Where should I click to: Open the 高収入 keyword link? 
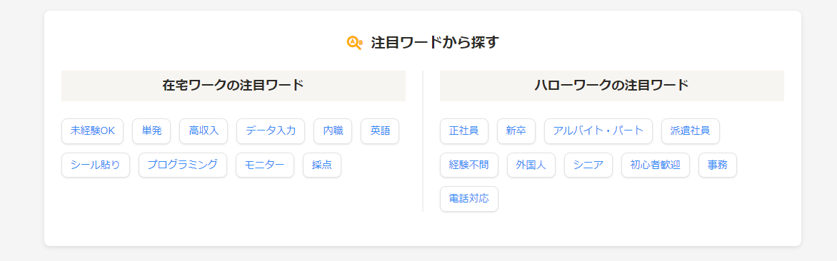click(204, 131)
